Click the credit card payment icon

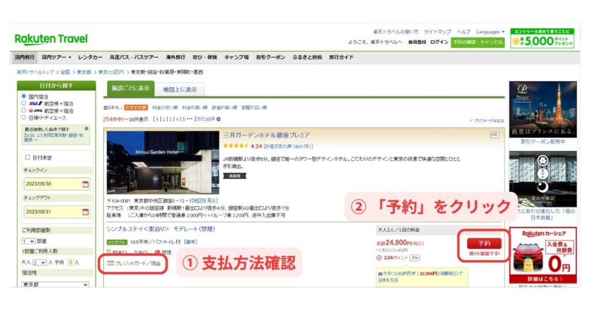pyautogui.click(x=111, y=263)
